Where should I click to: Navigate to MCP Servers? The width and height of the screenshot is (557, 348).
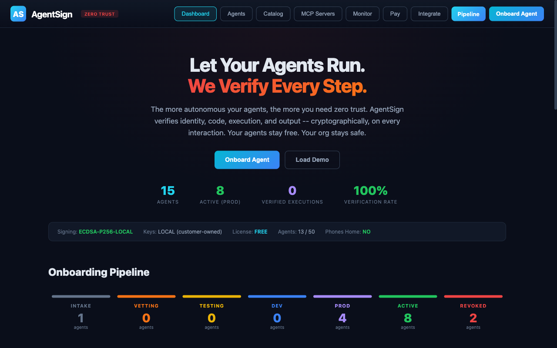coord(318,13)
